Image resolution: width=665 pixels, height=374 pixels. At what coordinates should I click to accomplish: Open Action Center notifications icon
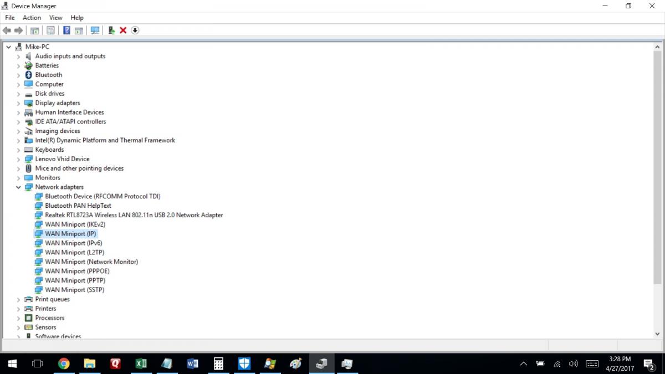click(649, 364)
